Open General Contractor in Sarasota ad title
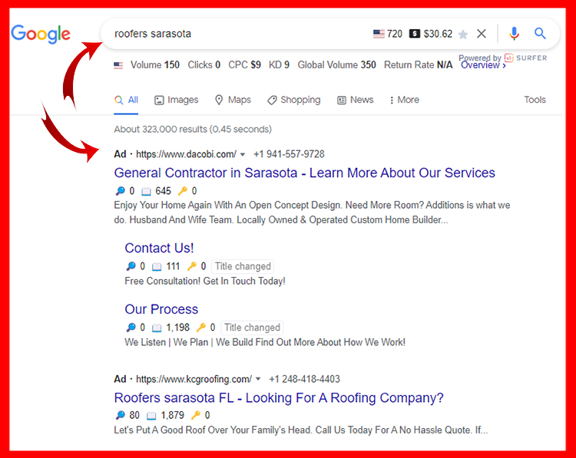The width and height of the screenshot is (576, 458). coord(305,173)
